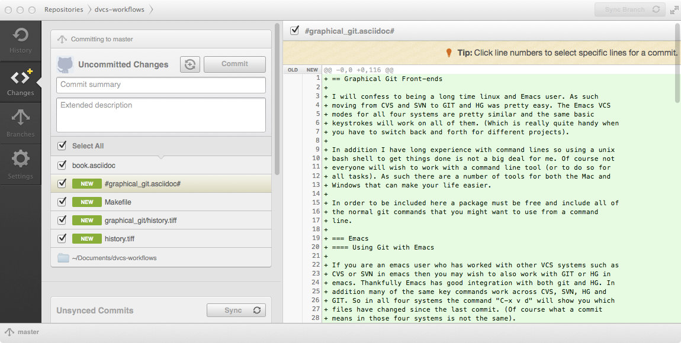Open ~/Documents/dvcs-workflows path
The width and height of the screenshot is (681, 343).
(x=114, y=258)
